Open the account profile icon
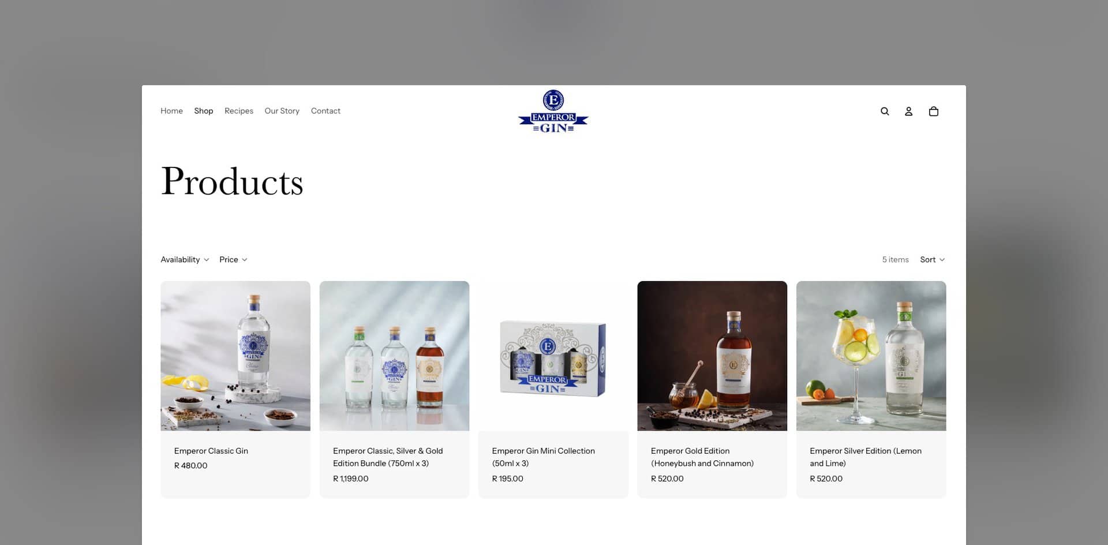Screen dimensions: 1108x545 coord(908,111)
